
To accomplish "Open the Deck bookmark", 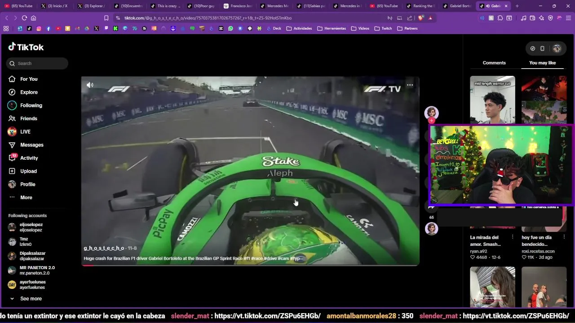I will (273, 28).
